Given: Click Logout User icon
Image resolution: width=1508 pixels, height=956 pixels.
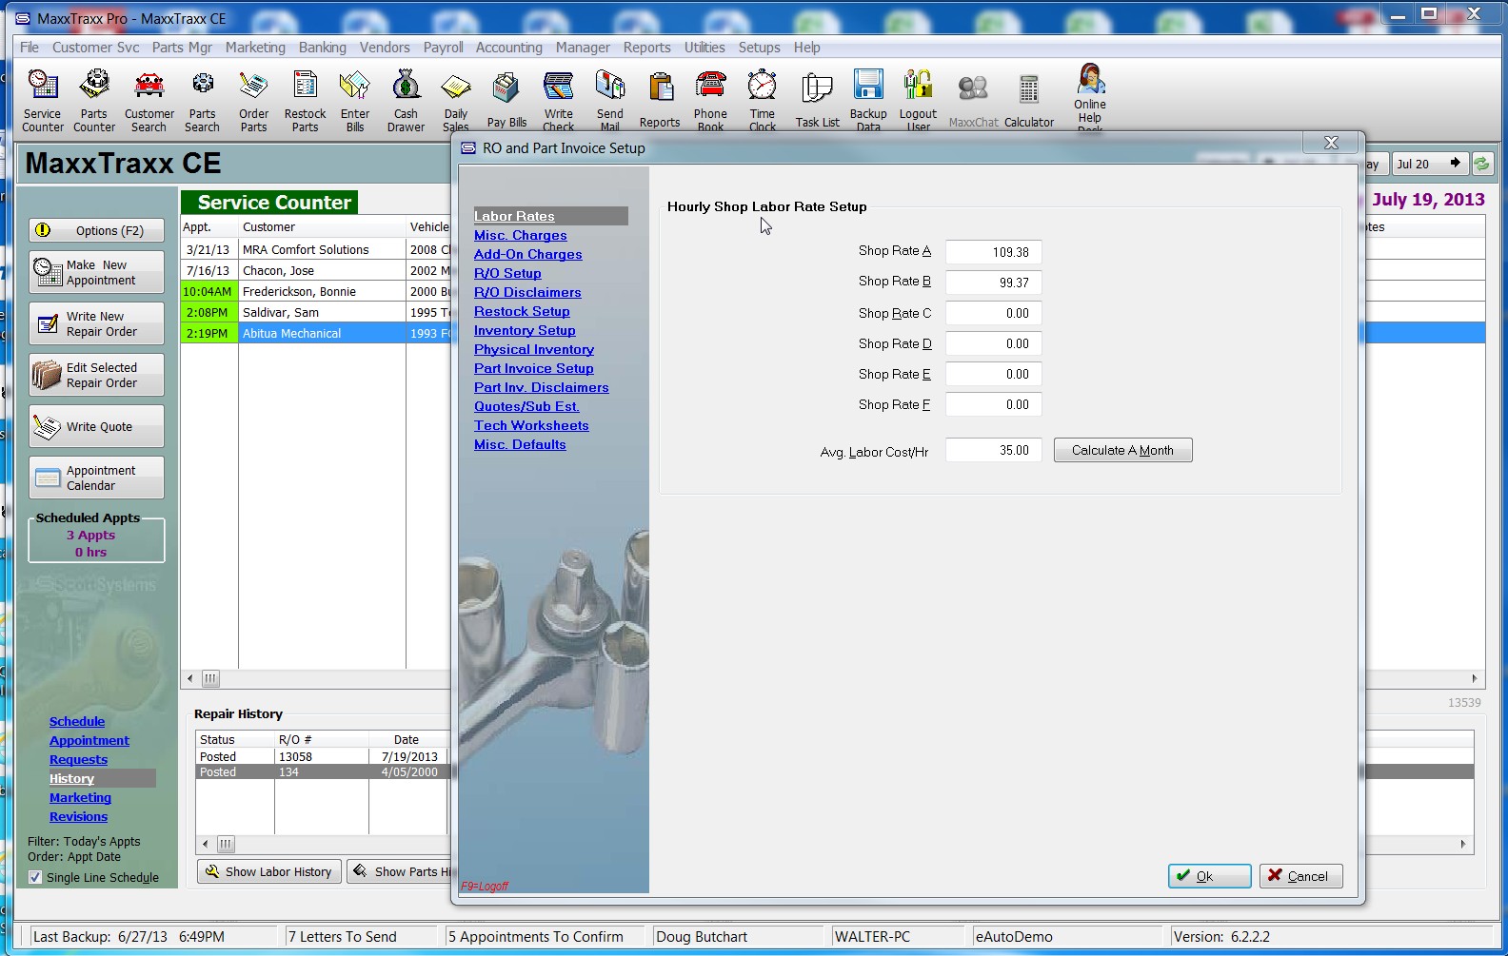Looking at the screenshot, I should [919, 100].
